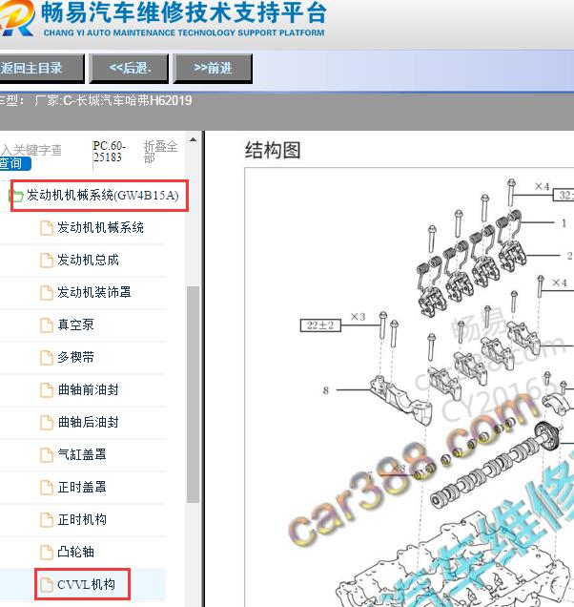The width and height of the screenshot is (574, 607).
Task: Click the 返回主目录 button
Action: click(41, 69)
